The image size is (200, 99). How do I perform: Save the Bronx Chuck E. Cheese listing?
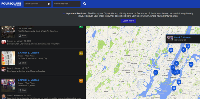(x=22, y=90)
